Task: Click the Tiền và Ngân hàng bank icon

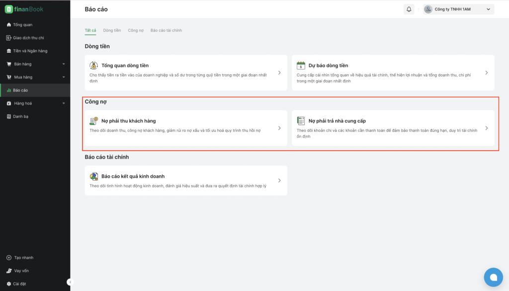Action: tap(9, 51)
